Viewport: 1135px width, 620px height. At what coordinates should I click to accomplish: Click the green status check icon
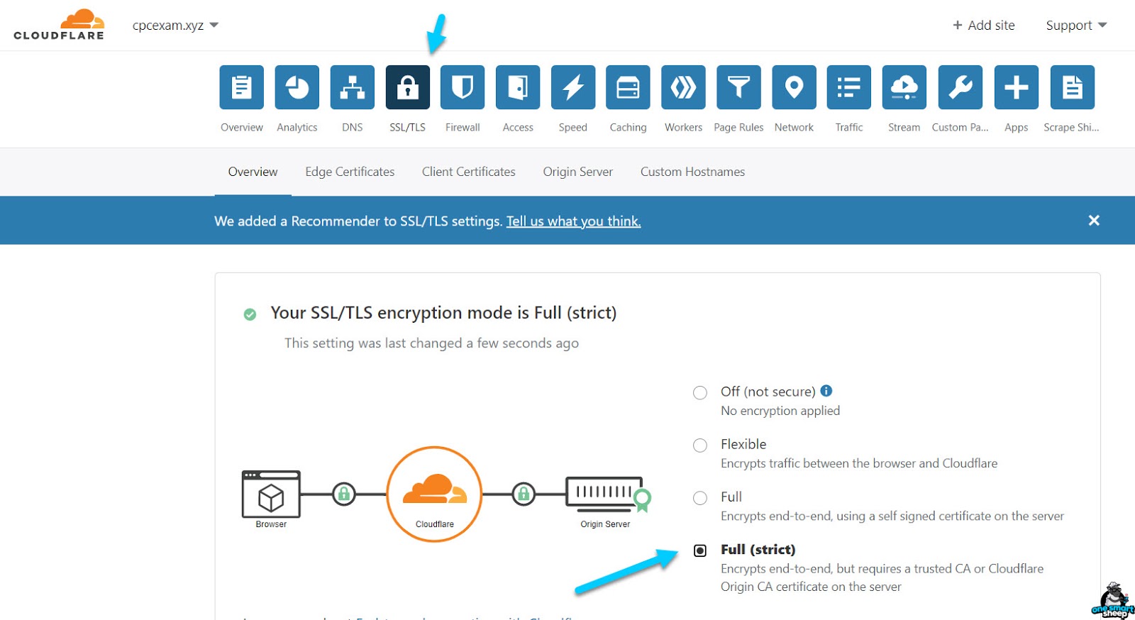click(x=250, y=314)
